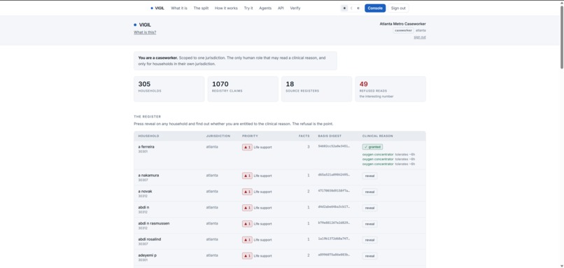
Task: Click the Jurisdiction column header
Action: click(218, 136)
